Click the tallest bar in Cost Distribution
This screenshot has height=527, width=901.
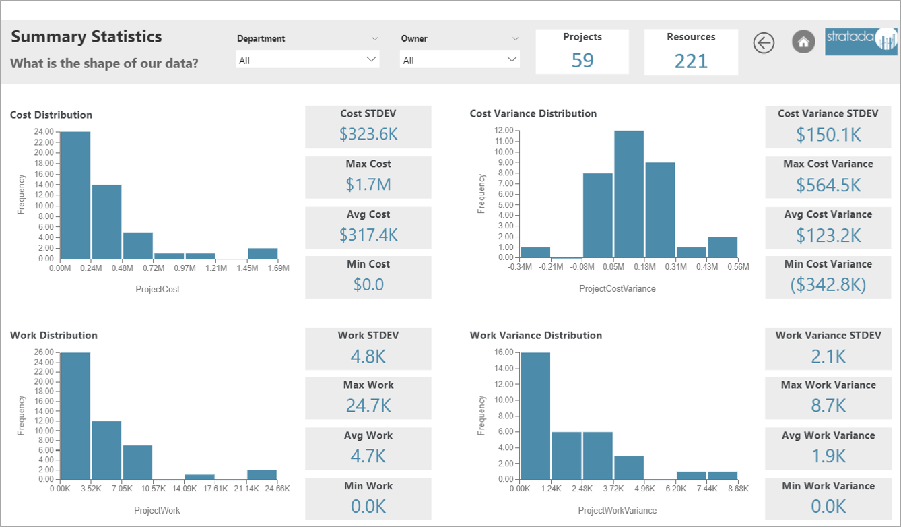(x=75, y=195)
